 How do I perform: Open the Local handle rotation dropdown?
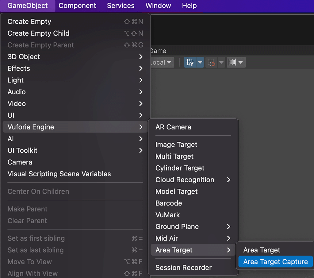tap(162, 62)
